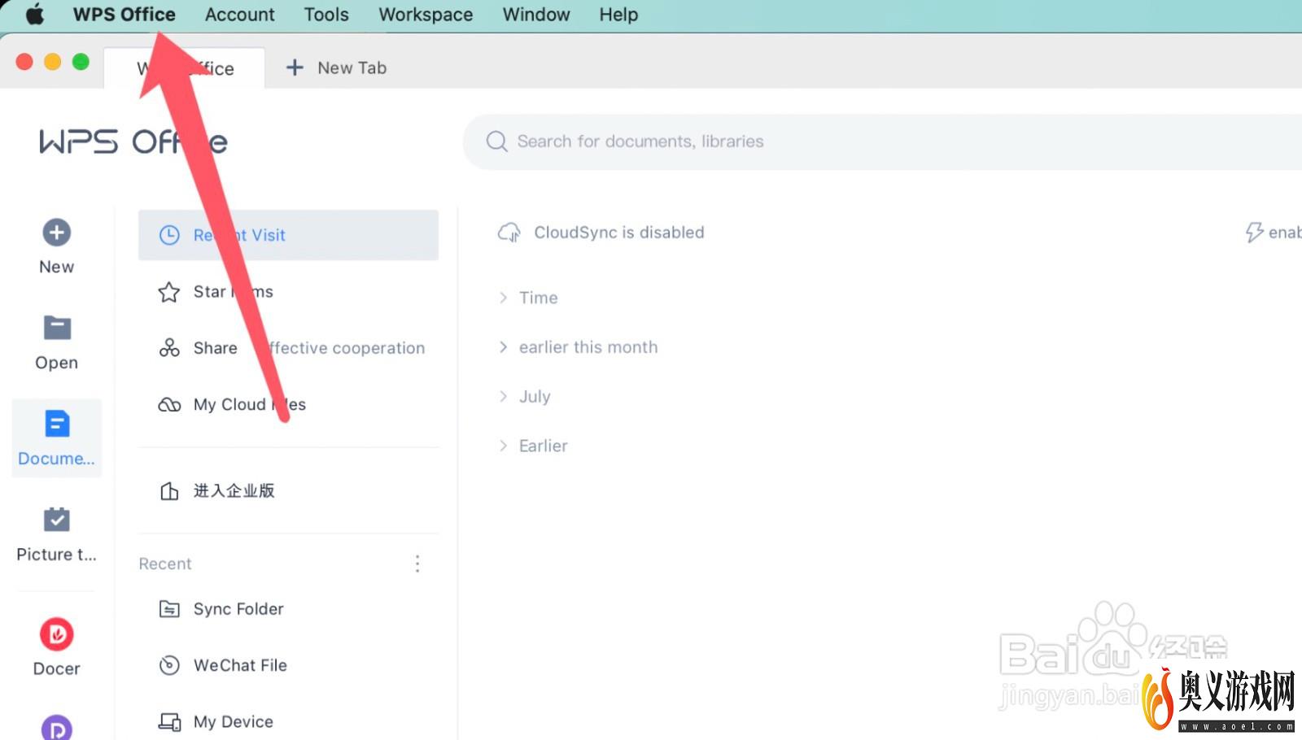Open the Window menu
The height and width of the screenshot is (740, 1302).
(536, 15)
